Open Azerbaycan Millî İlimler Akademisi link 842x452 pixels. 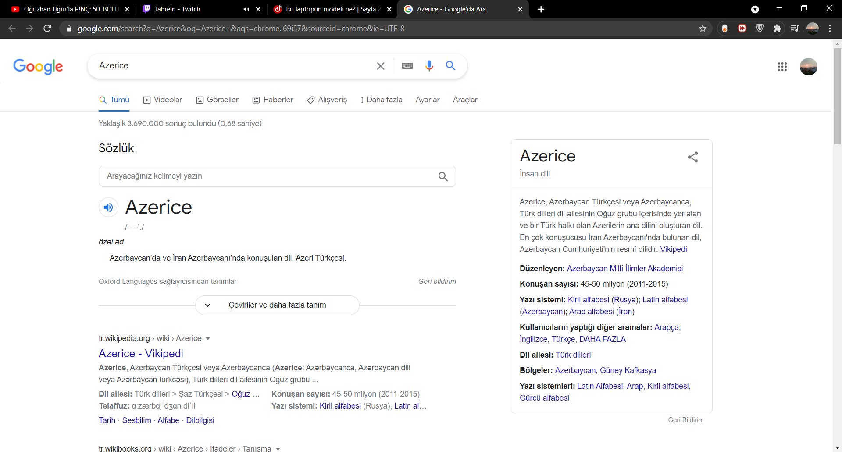(x=625, y=269)
